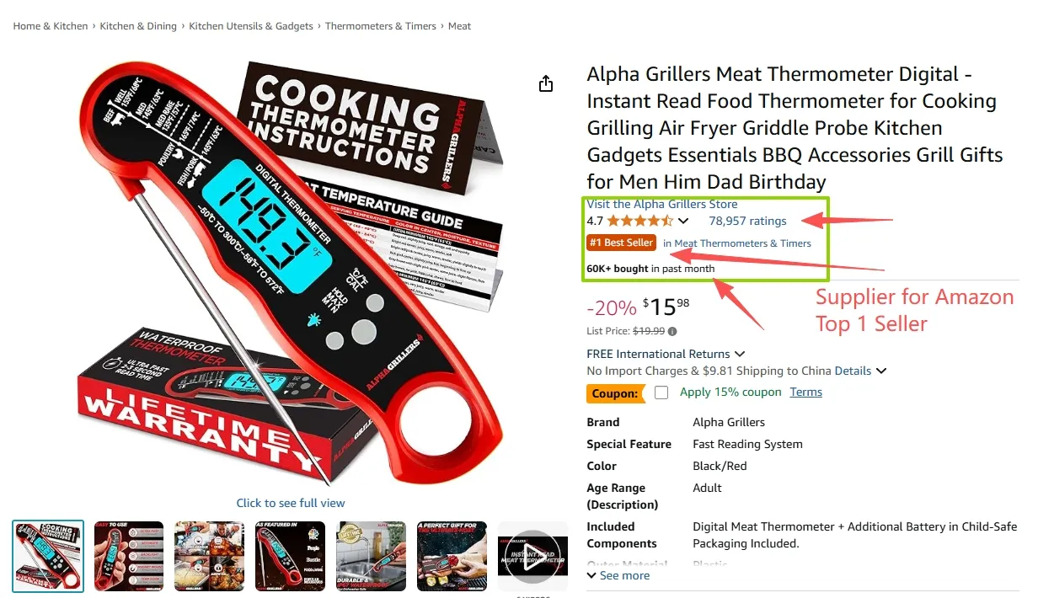Play the product video thumbnail

(x=532, y=556)
